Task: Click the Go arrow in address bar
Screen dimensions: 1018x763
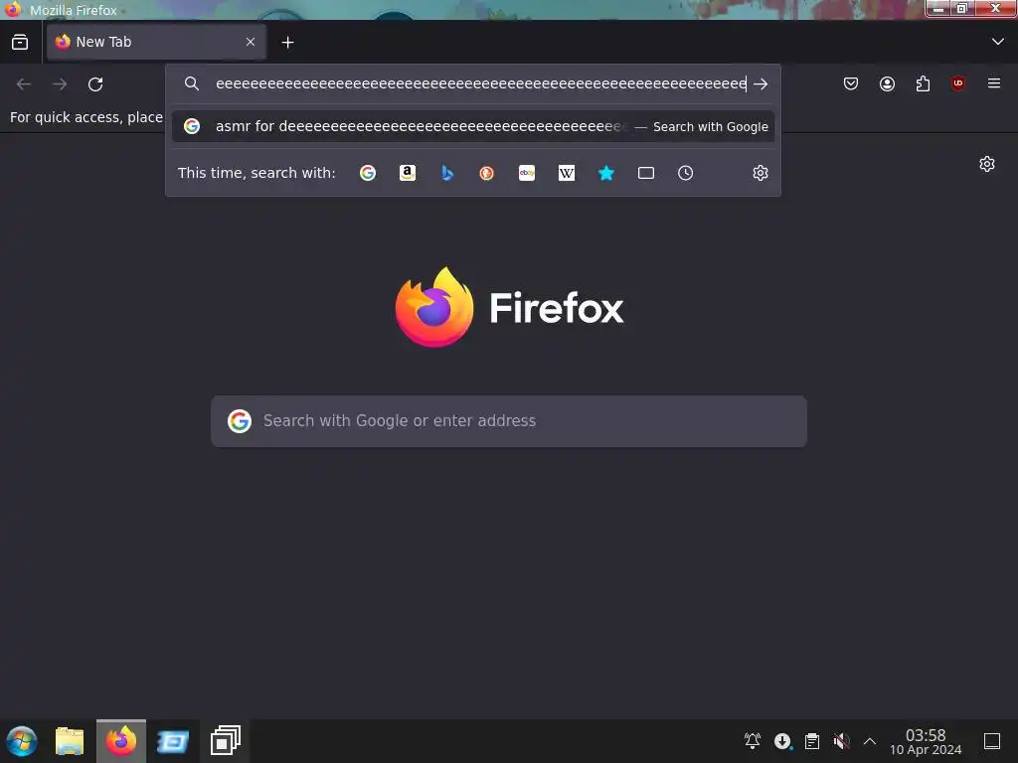Action: point(761,84)
